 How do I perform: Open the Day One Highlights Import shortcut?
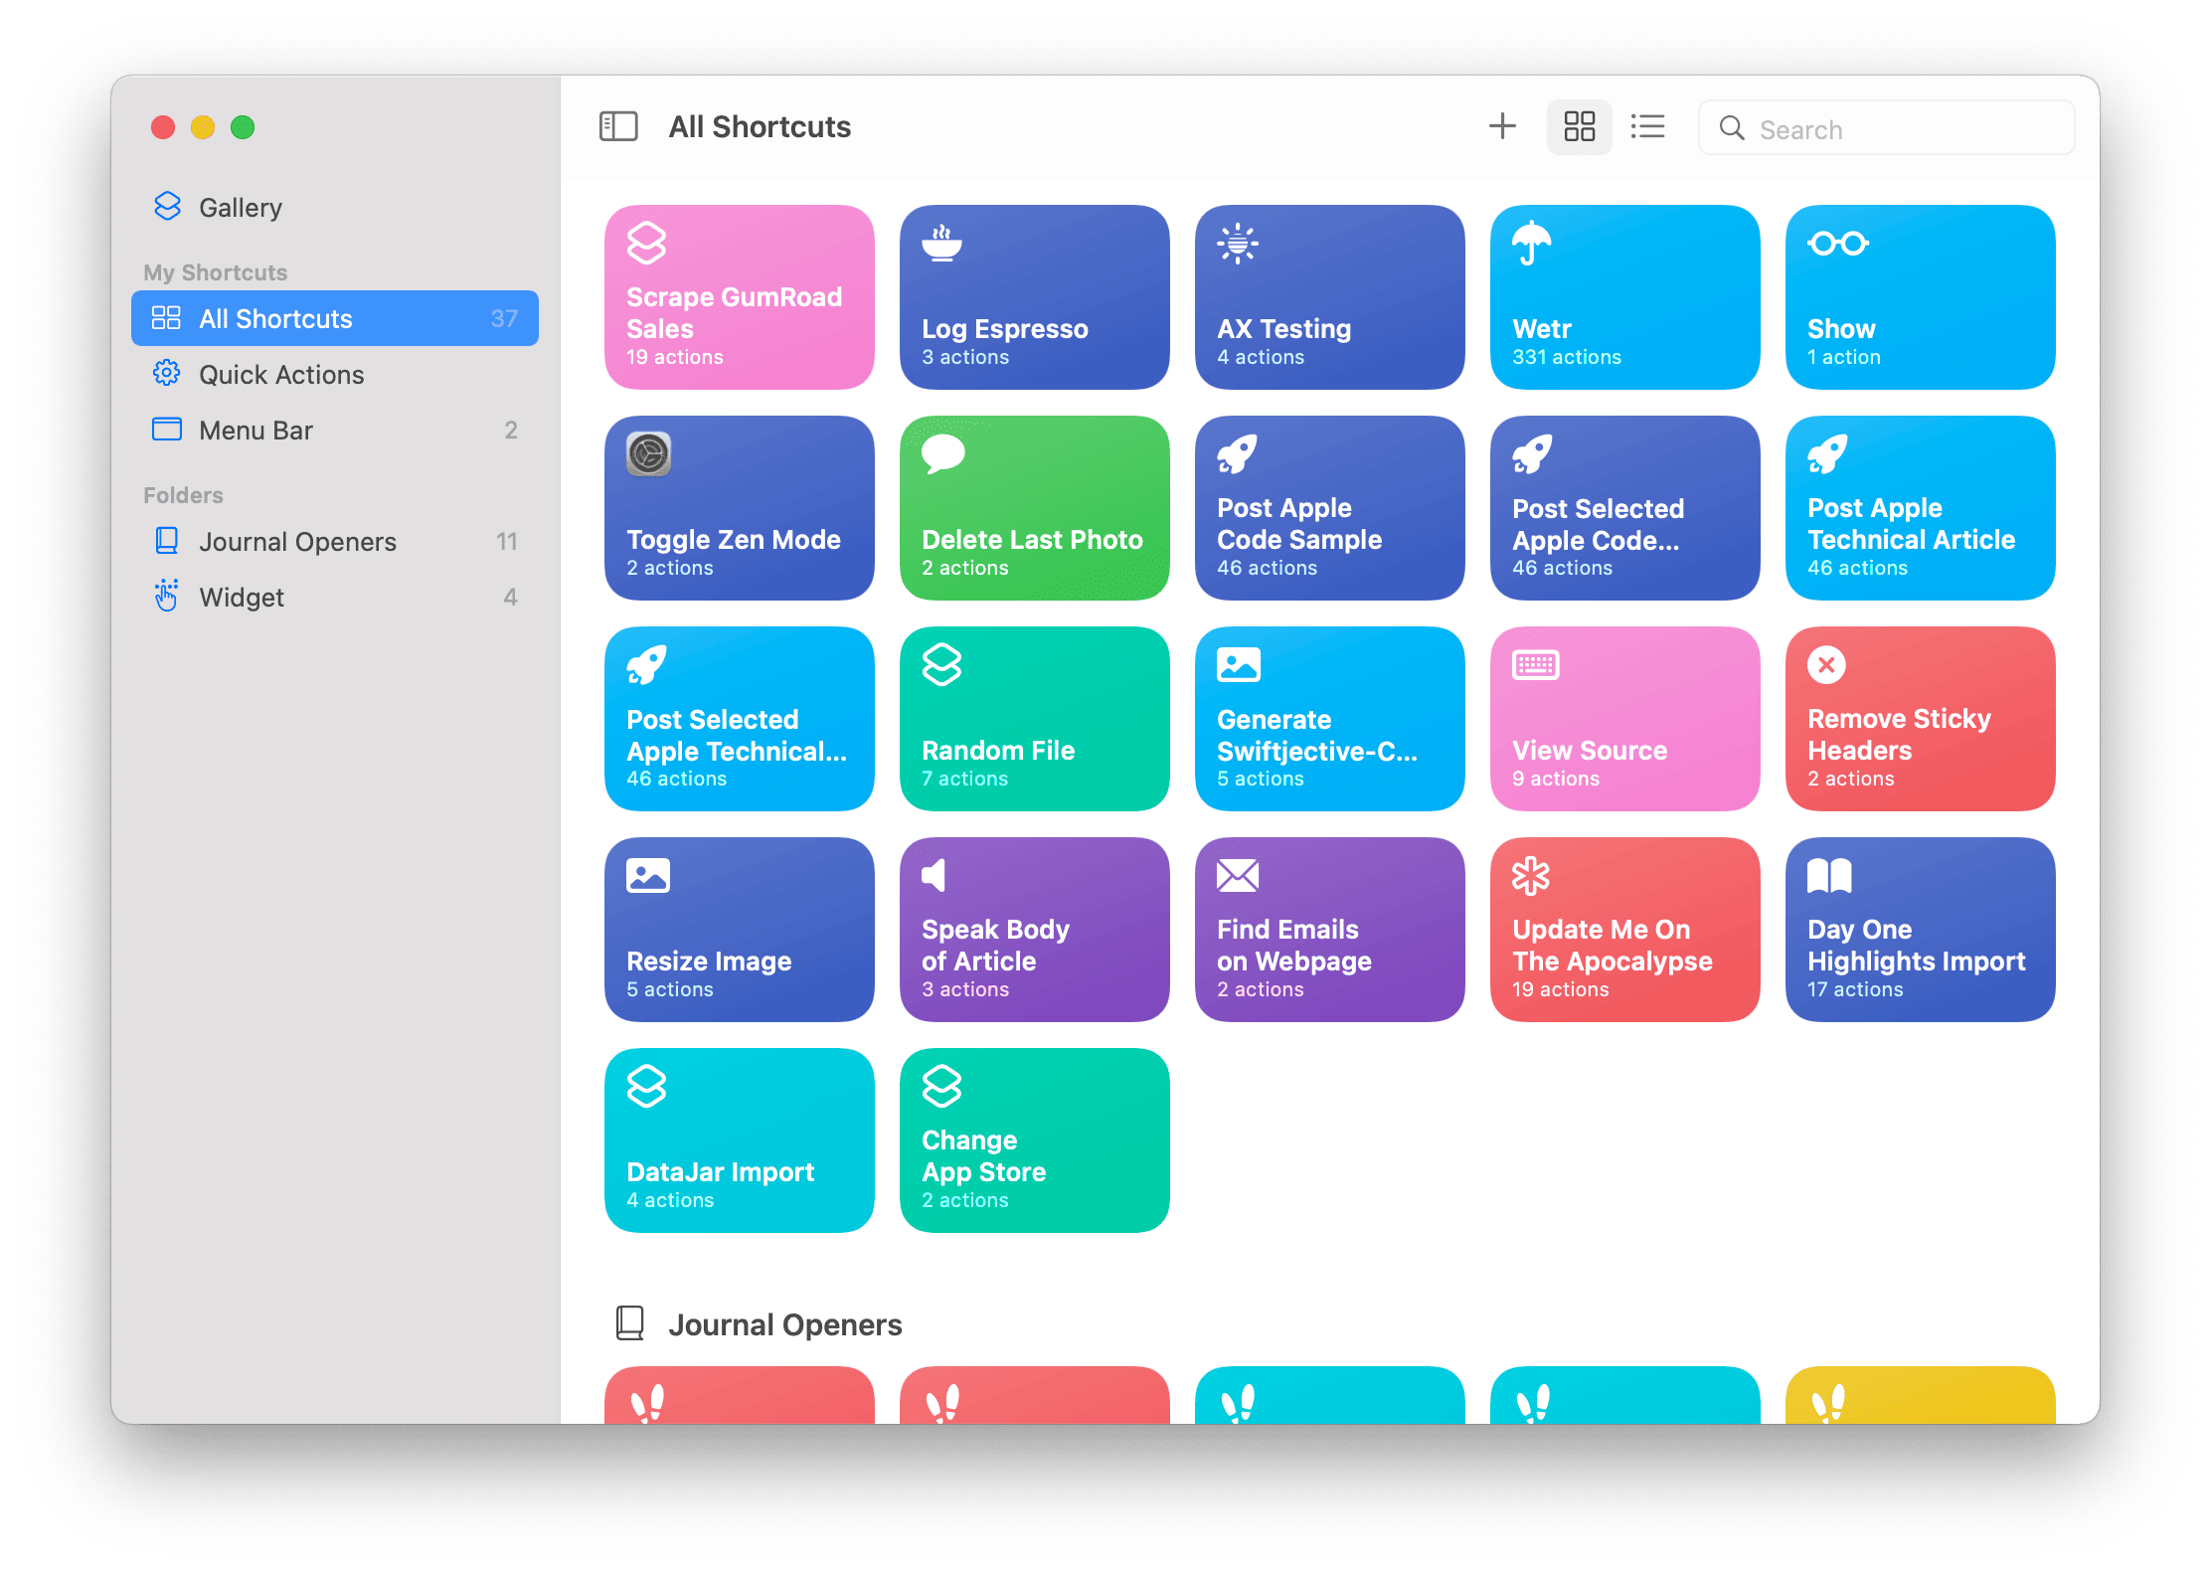1919,930
